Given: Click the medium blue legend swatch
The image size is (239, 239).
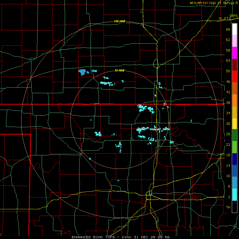Looking at the screenshot, I should 234,171.
